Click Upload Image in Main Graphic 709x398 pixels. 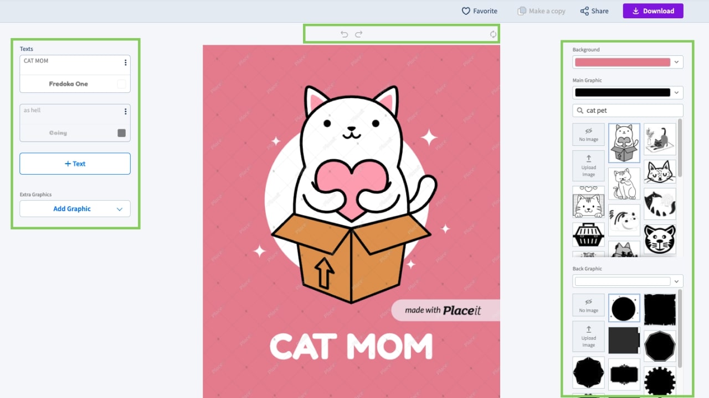coord(588,166)
